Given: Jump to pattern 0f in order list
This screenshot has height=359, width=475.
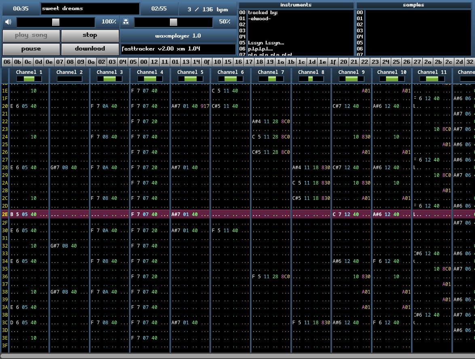Looking at the screenshot, I should [207, 62].
